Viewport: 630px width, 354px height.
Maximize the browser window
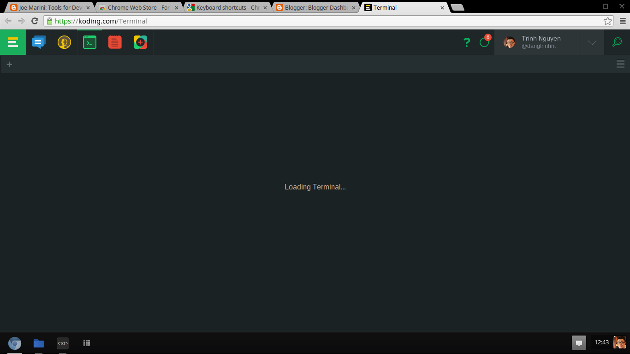pos(606,6)
